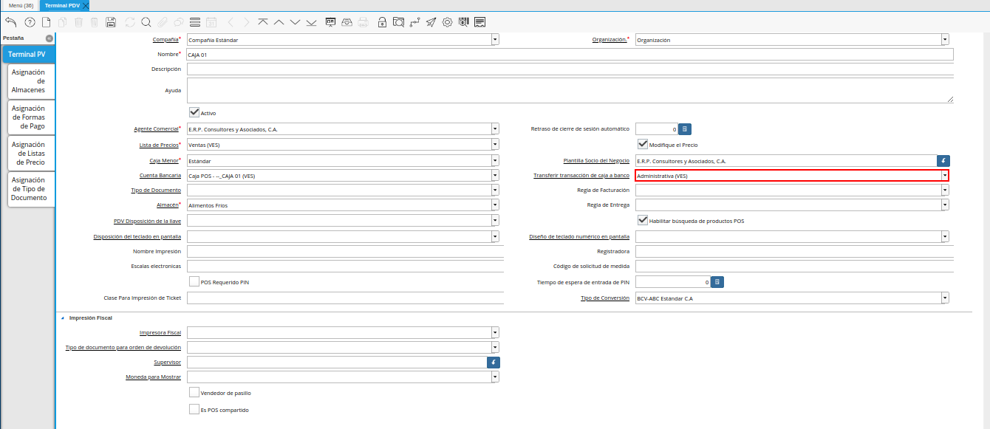Click the padlock icon in toolbar
Viewport: 990px width, 429px height.
tap(382, 22)
